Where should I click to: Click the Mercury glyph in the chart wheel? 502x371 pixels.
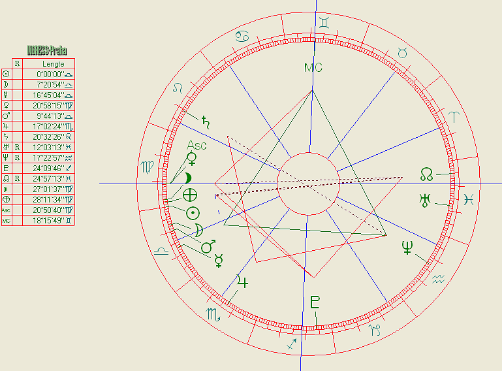click(x=219, y=261)
